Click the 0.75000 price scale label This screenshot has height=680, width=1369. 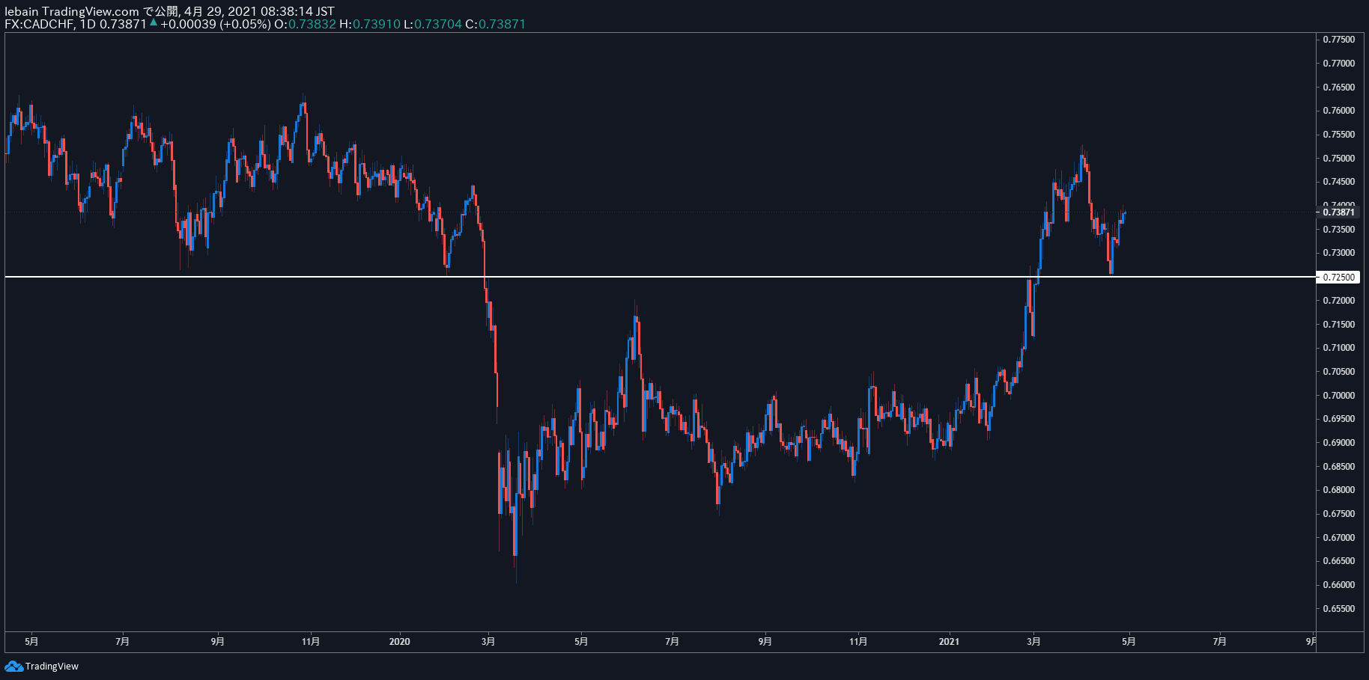click(1338, 159)
